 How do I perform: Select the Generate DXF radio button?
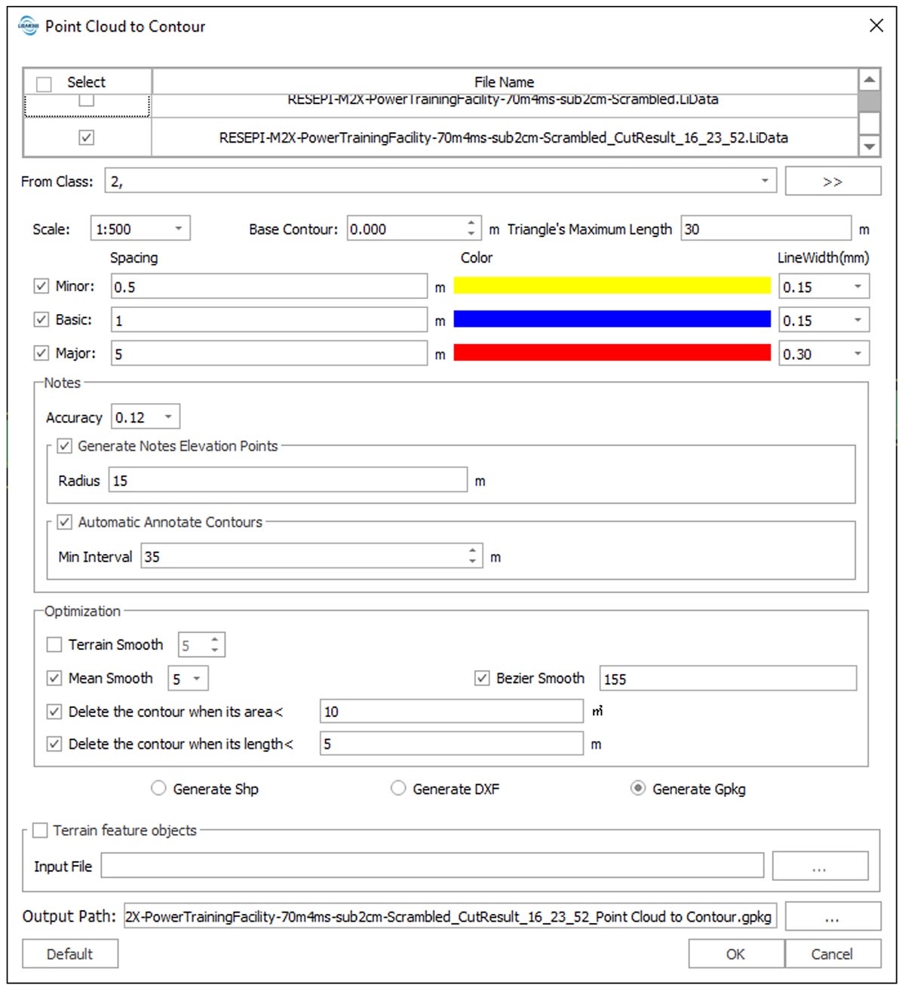398,788
